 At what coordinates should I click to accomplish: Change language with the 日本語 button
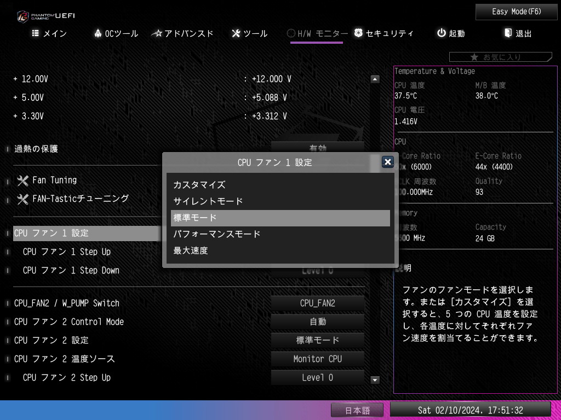tap(357, 410)
